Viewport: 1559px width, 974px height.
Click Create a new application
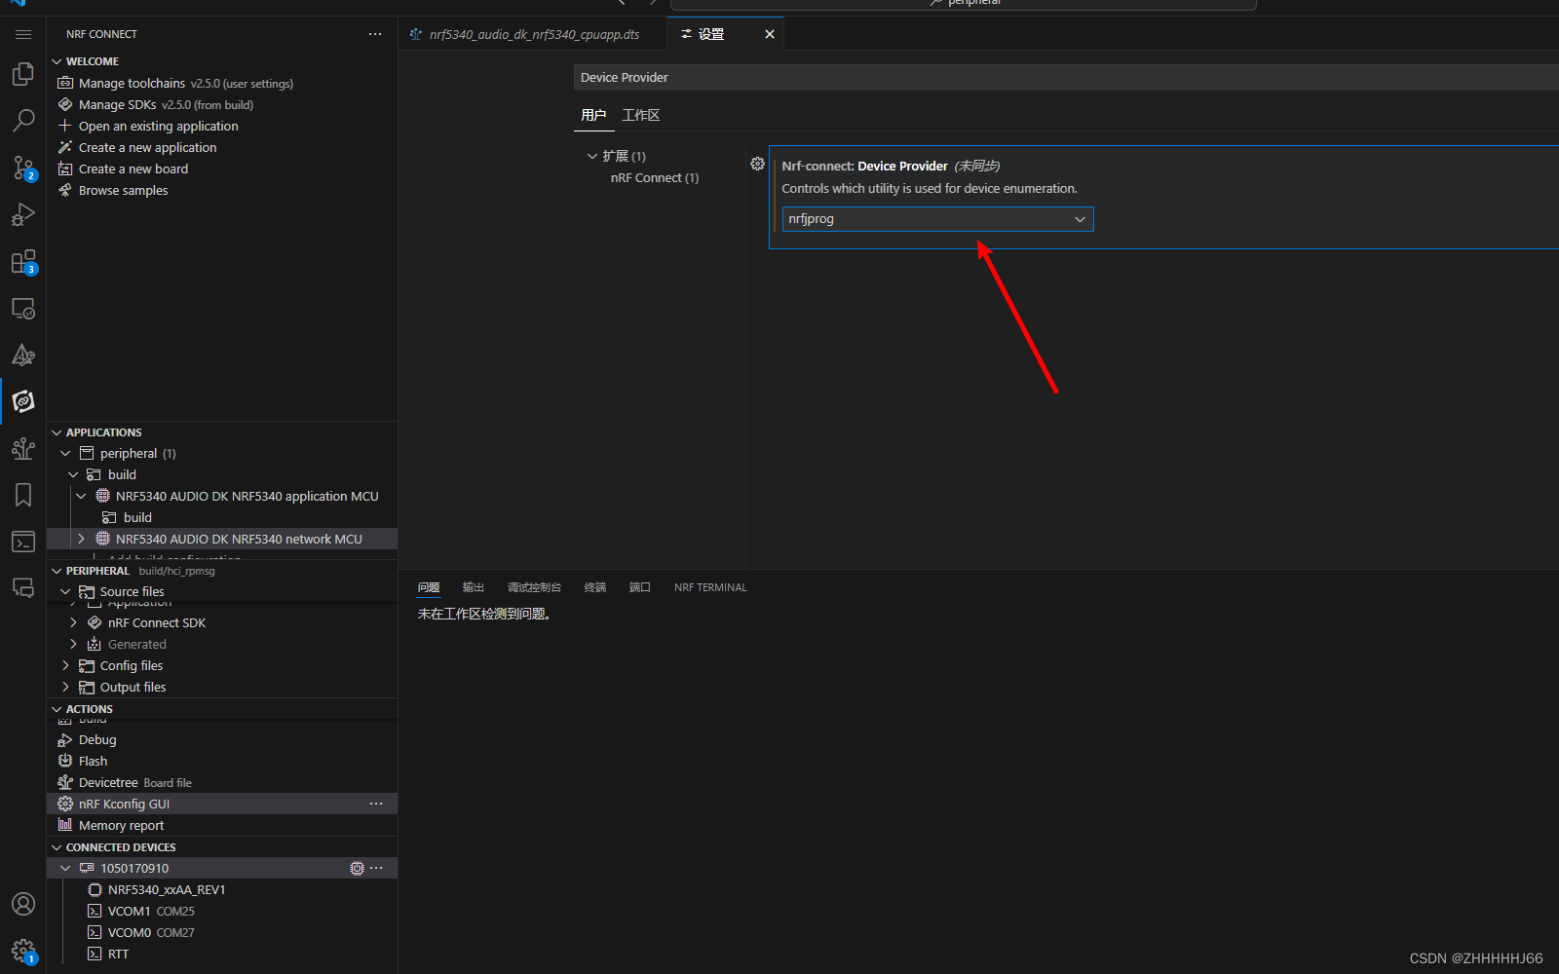tap(147, 147)
